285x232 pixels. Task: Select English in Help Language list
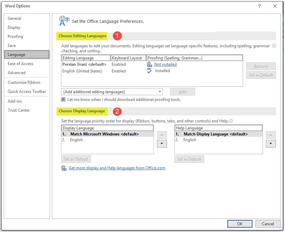pos(219,140)
